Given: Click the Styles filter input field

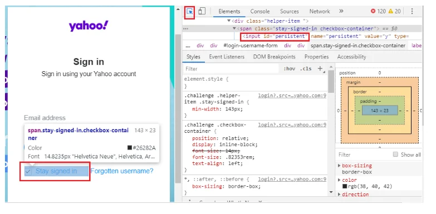Looking at the screenshot, I should pyautogui.click(x=231, y=68).
